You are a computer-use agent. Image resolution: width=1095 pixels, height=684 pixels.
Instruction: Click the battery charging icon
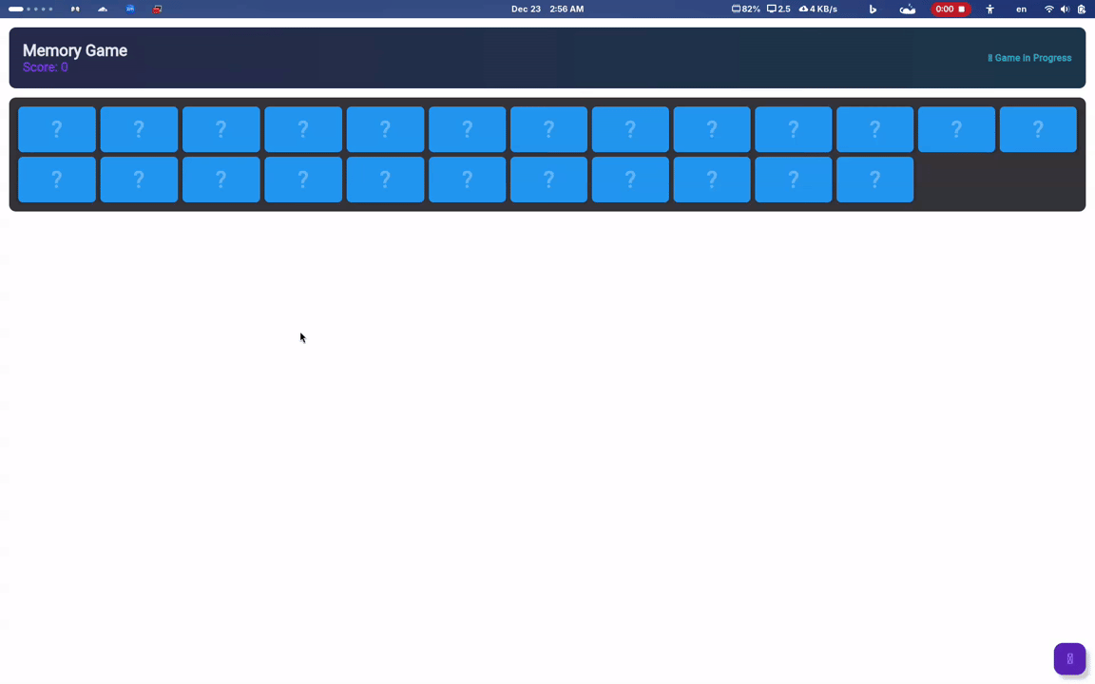point(1081,9)
